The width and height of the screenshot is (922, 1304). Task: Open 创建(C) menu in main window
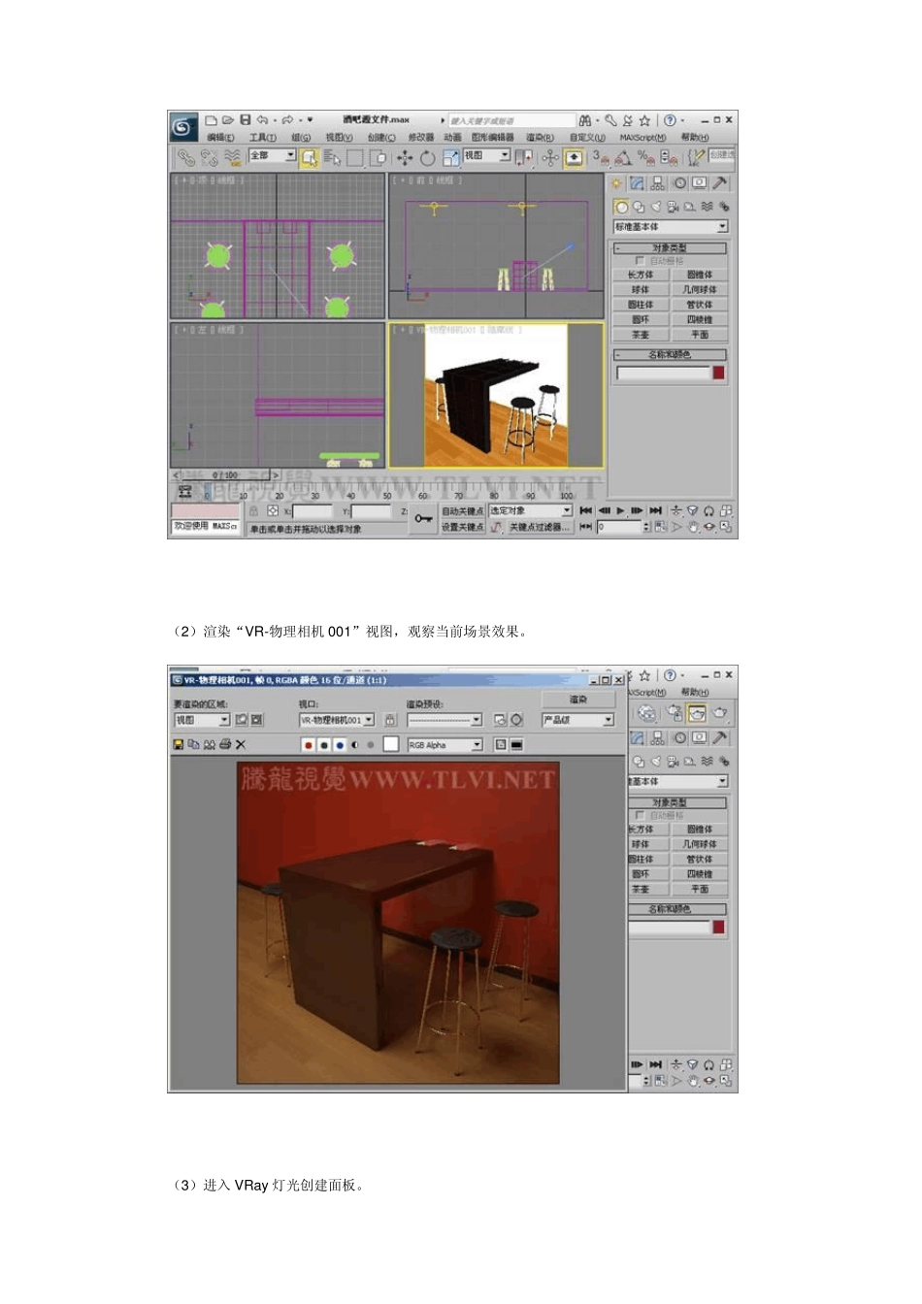point(381,138)
